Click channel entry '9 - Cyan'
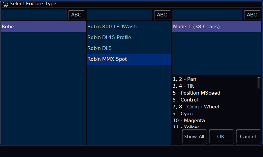 coord(183,114)
